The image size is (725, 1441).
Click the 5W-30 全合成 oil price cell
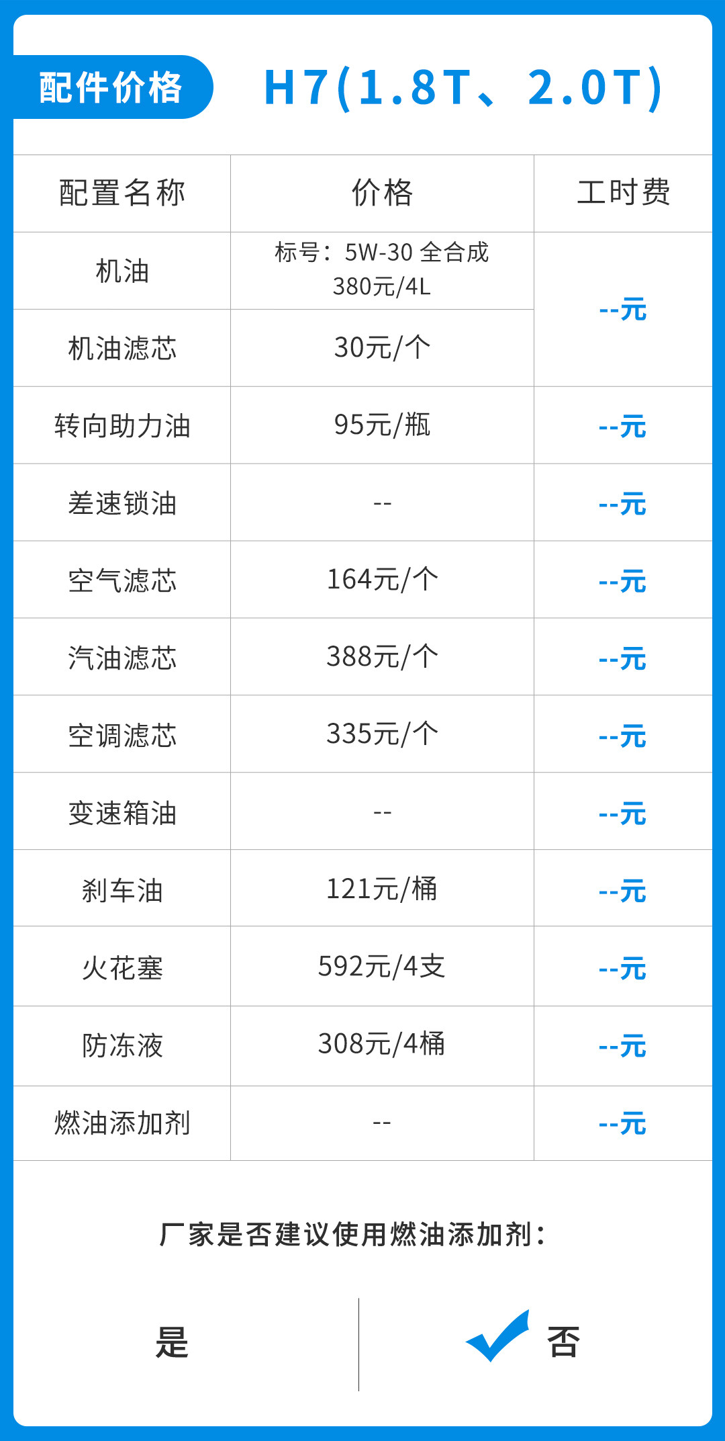click(382, 269)
